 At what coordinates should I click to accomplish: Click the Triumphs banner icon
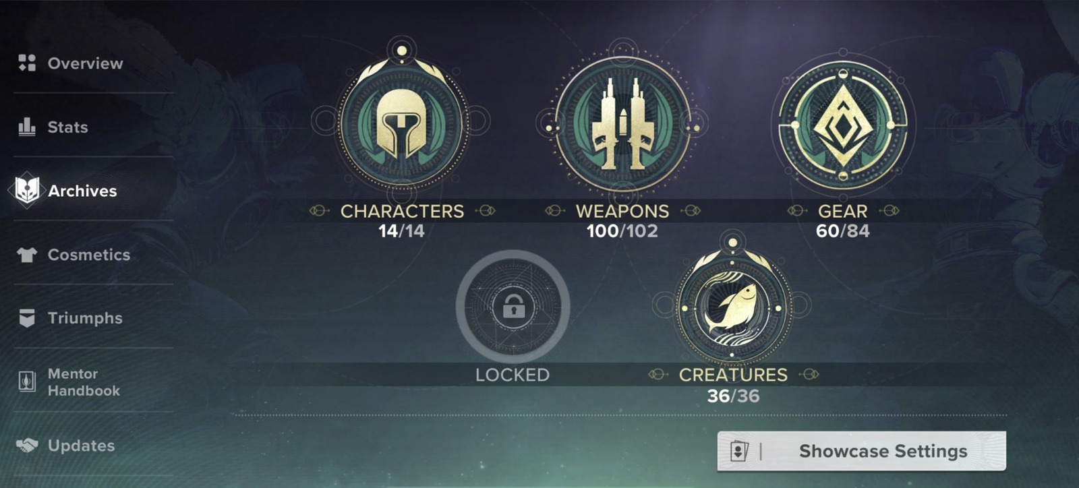[x=27, y=318]
